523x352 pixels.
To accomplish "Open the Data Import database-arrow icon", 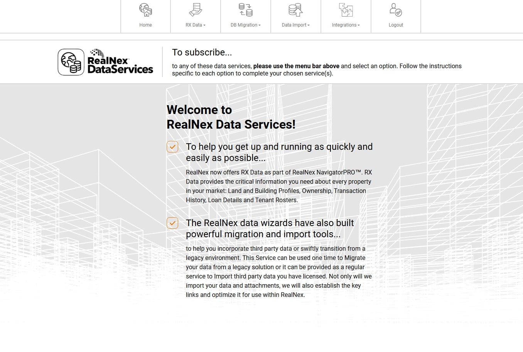I will pyautogui.click(x=295, y=10).
